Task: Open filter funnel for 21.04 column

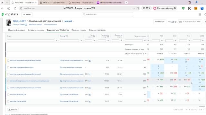Action: click(x=162, y=41)
